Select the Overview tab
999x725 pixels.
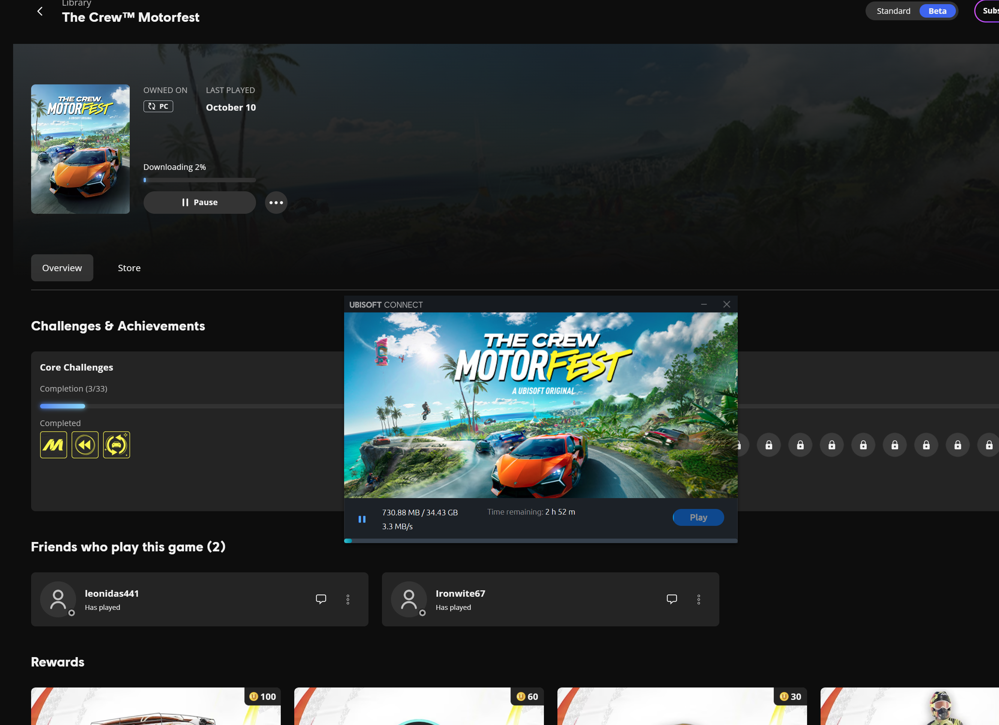point(62,268)
